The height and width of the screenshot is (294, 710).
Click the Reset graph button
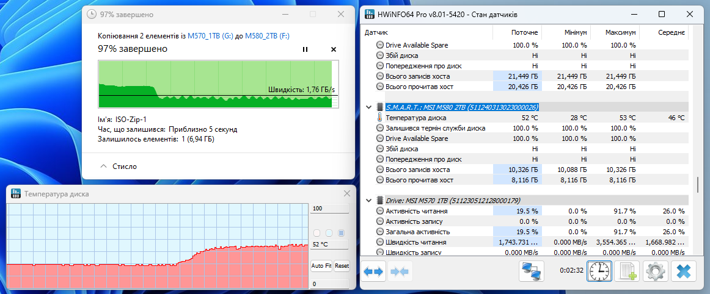[x=342, y=266]
